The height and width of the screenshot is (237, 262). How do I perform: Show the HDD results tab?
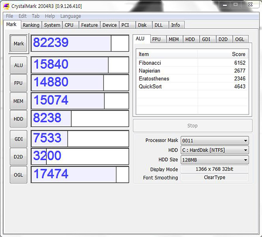(x=191, y=39)
